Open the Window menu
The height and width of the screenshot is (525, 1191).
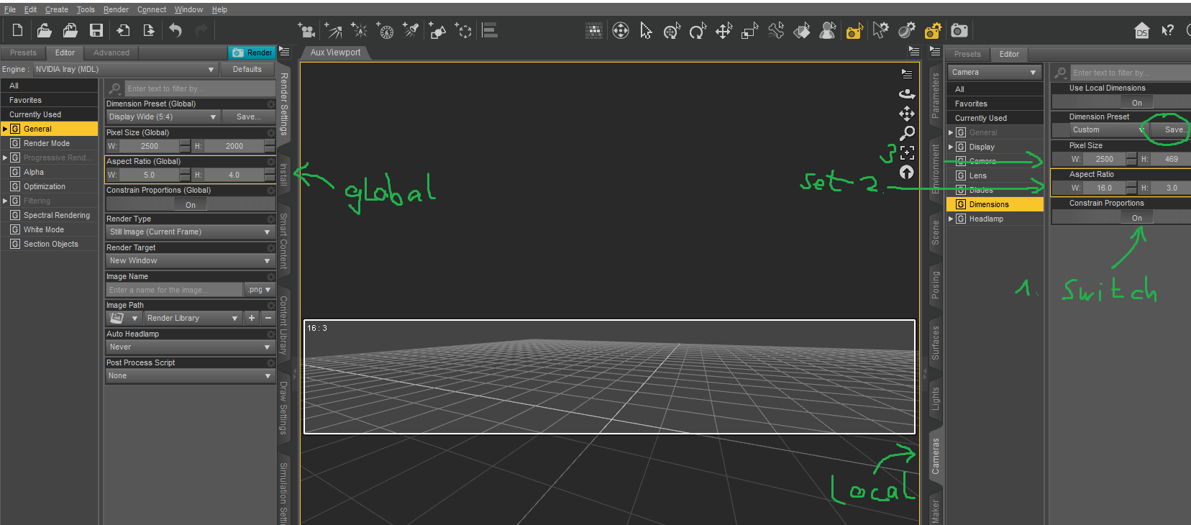188,9
